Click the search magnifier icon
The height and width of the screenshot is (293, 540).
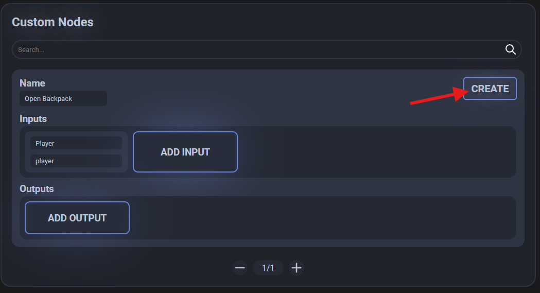coord(510,49)
